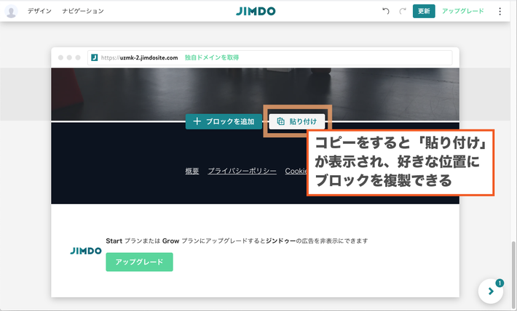Click the JIMDO logo in the ad banner
This screenshot has width=517, height=311.
click(x=86, y=251)
